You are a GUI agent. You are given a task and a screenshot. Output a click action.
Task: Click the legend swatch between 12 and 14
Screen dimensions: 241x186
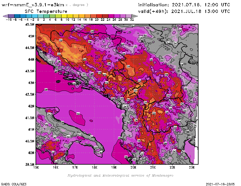click(x=76, y=16)
